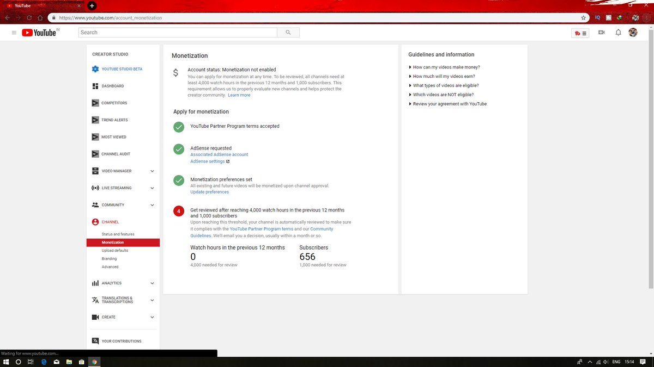
Task: Click the IQ browser extension icon
Action: coord(598,17)
